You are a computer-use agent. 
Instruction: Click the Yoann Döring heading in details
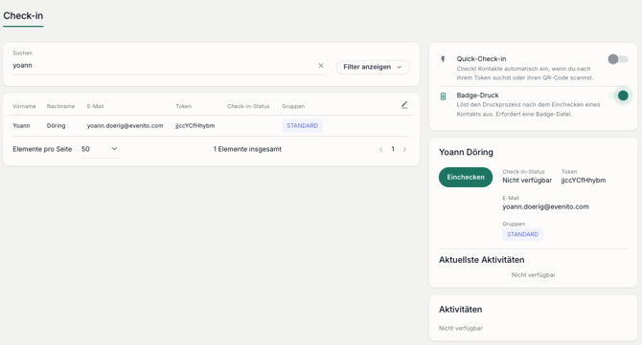tap(466, 152)
